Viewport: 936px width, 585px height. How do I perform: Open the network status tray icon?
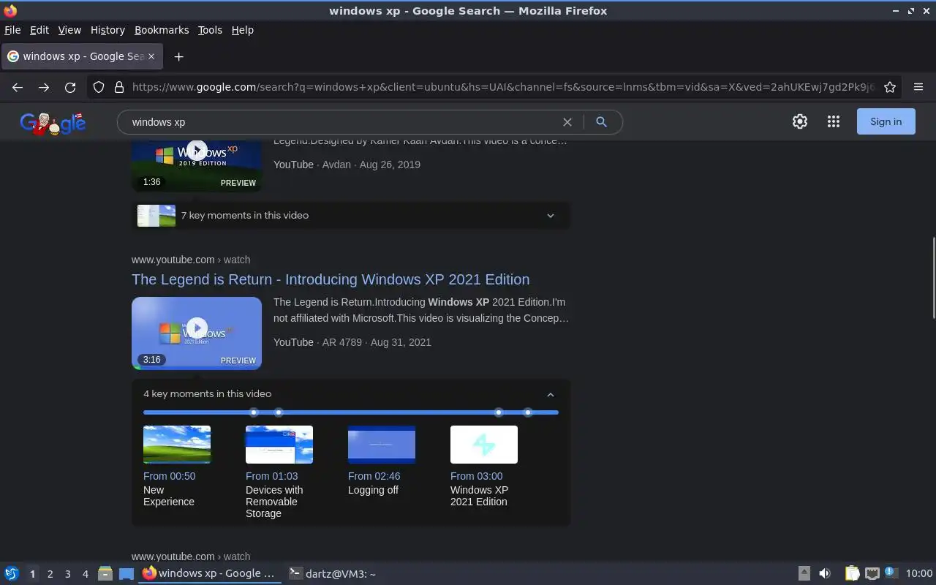(x=872, y=573)
